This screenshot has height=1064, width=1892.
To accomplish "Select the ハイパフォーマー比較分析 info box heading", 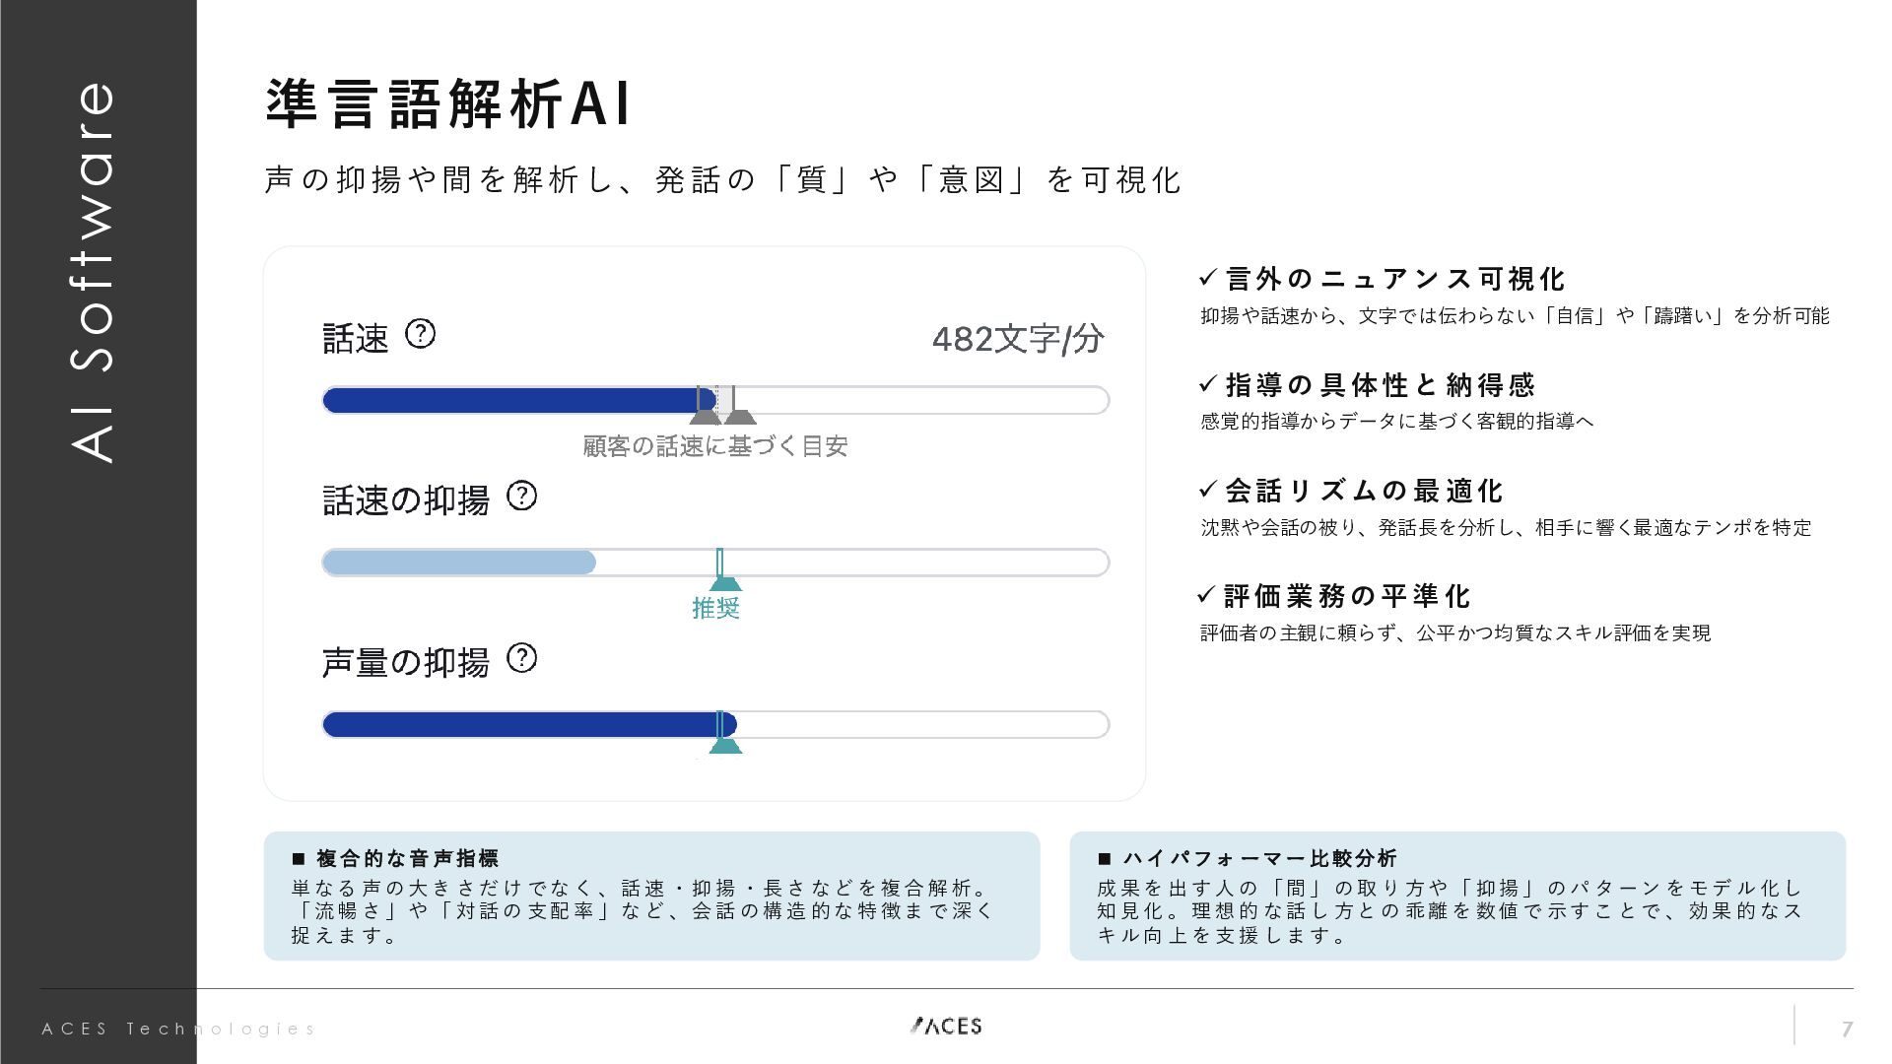I will point(1259,858).
